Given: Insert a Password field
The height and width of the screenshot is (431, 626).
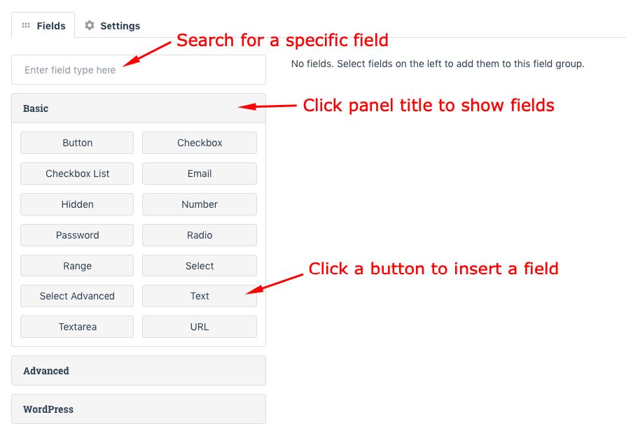Looking at the screenshot, I should (76, 235).
